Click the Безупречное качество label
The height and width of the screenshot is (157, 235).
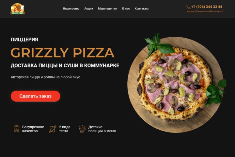(33, 129)
